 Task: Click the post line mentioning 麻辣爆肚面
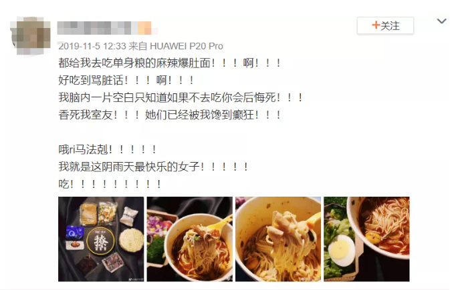pyautogui.click(x=170, y=63)
